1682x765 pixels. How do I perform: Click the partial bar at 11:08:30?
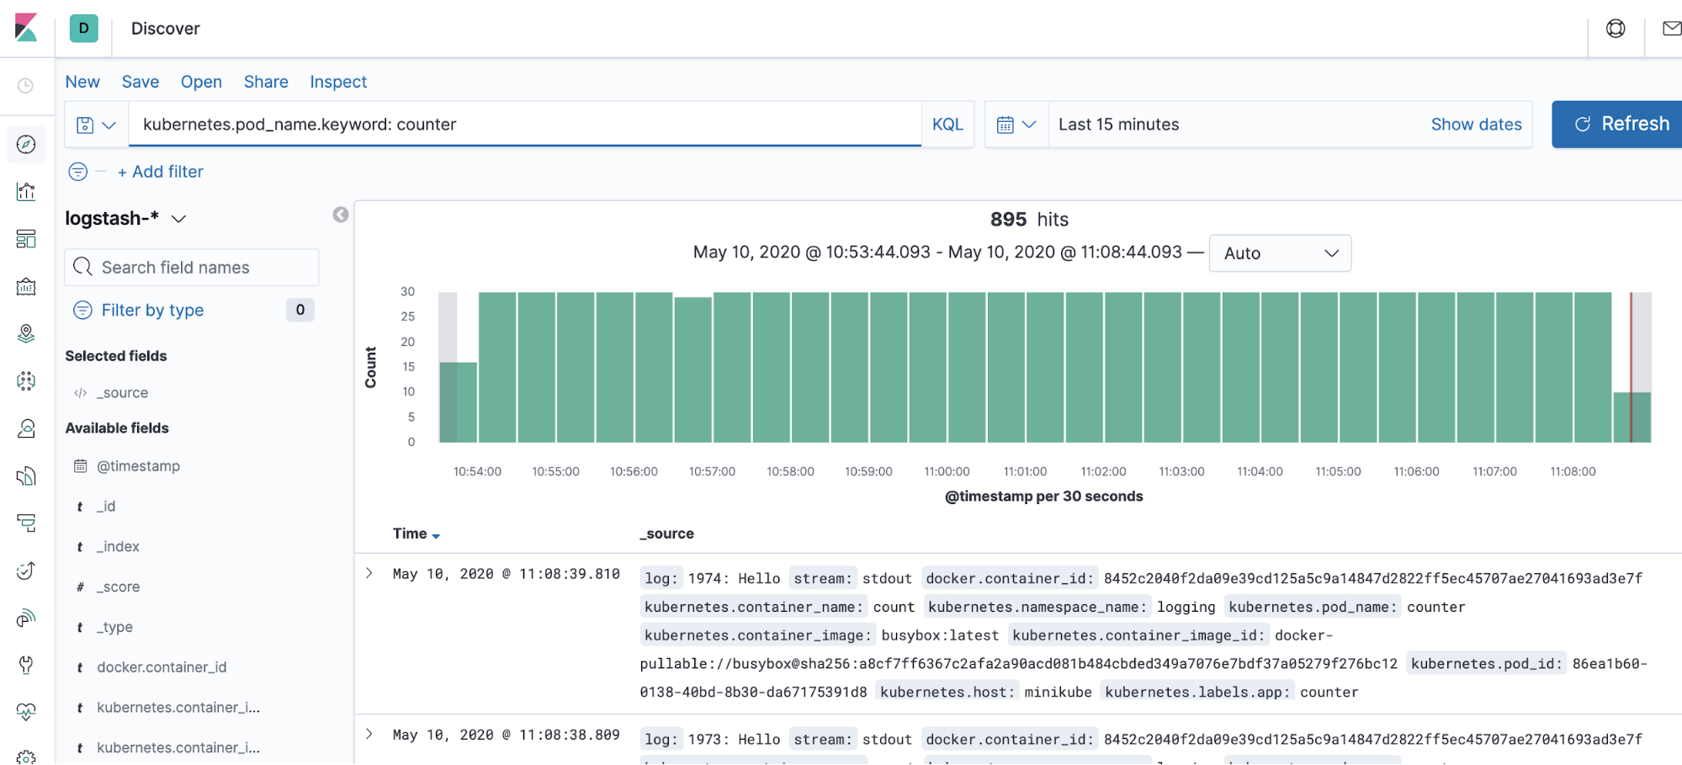click(x=1632, y=417)
